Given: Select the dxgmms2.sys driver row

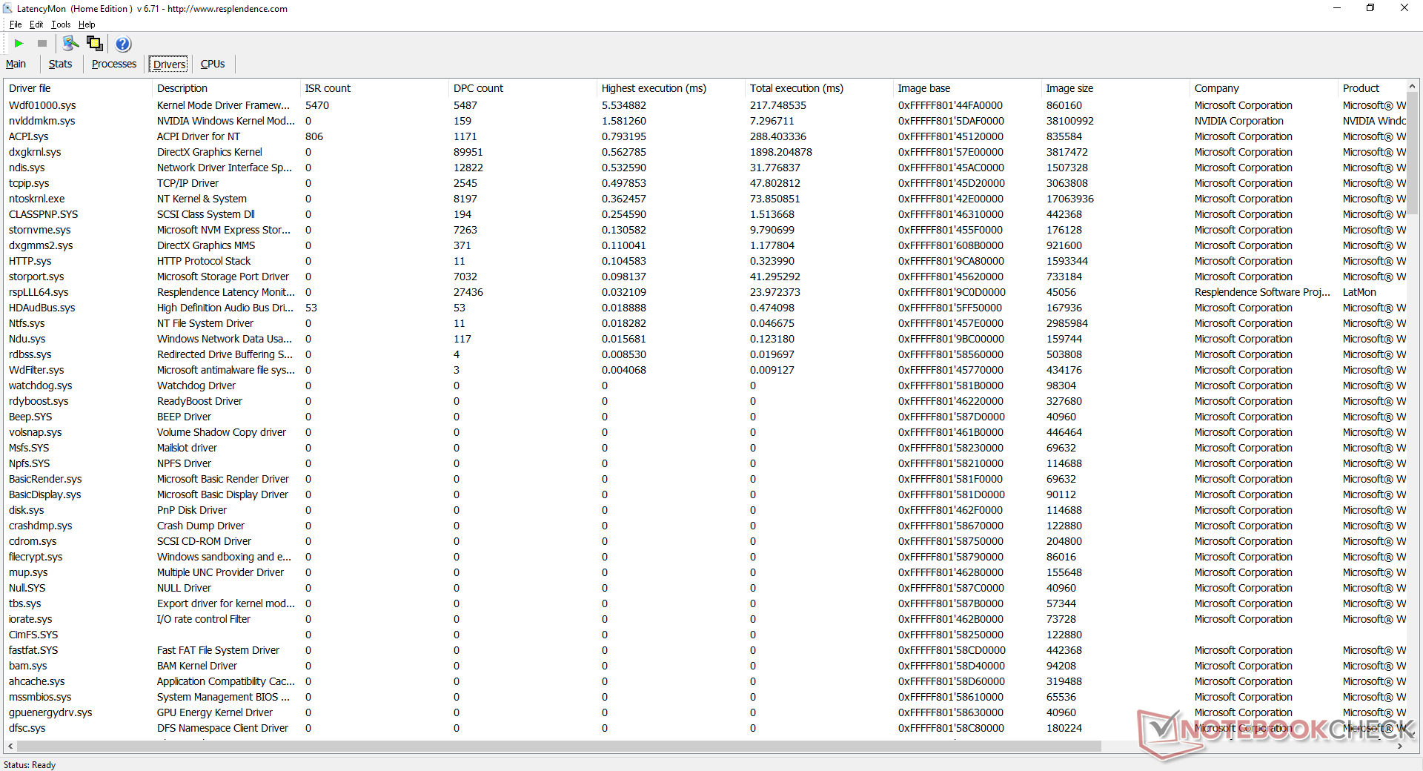Looking at the screenshot, I should pos(705,245).
